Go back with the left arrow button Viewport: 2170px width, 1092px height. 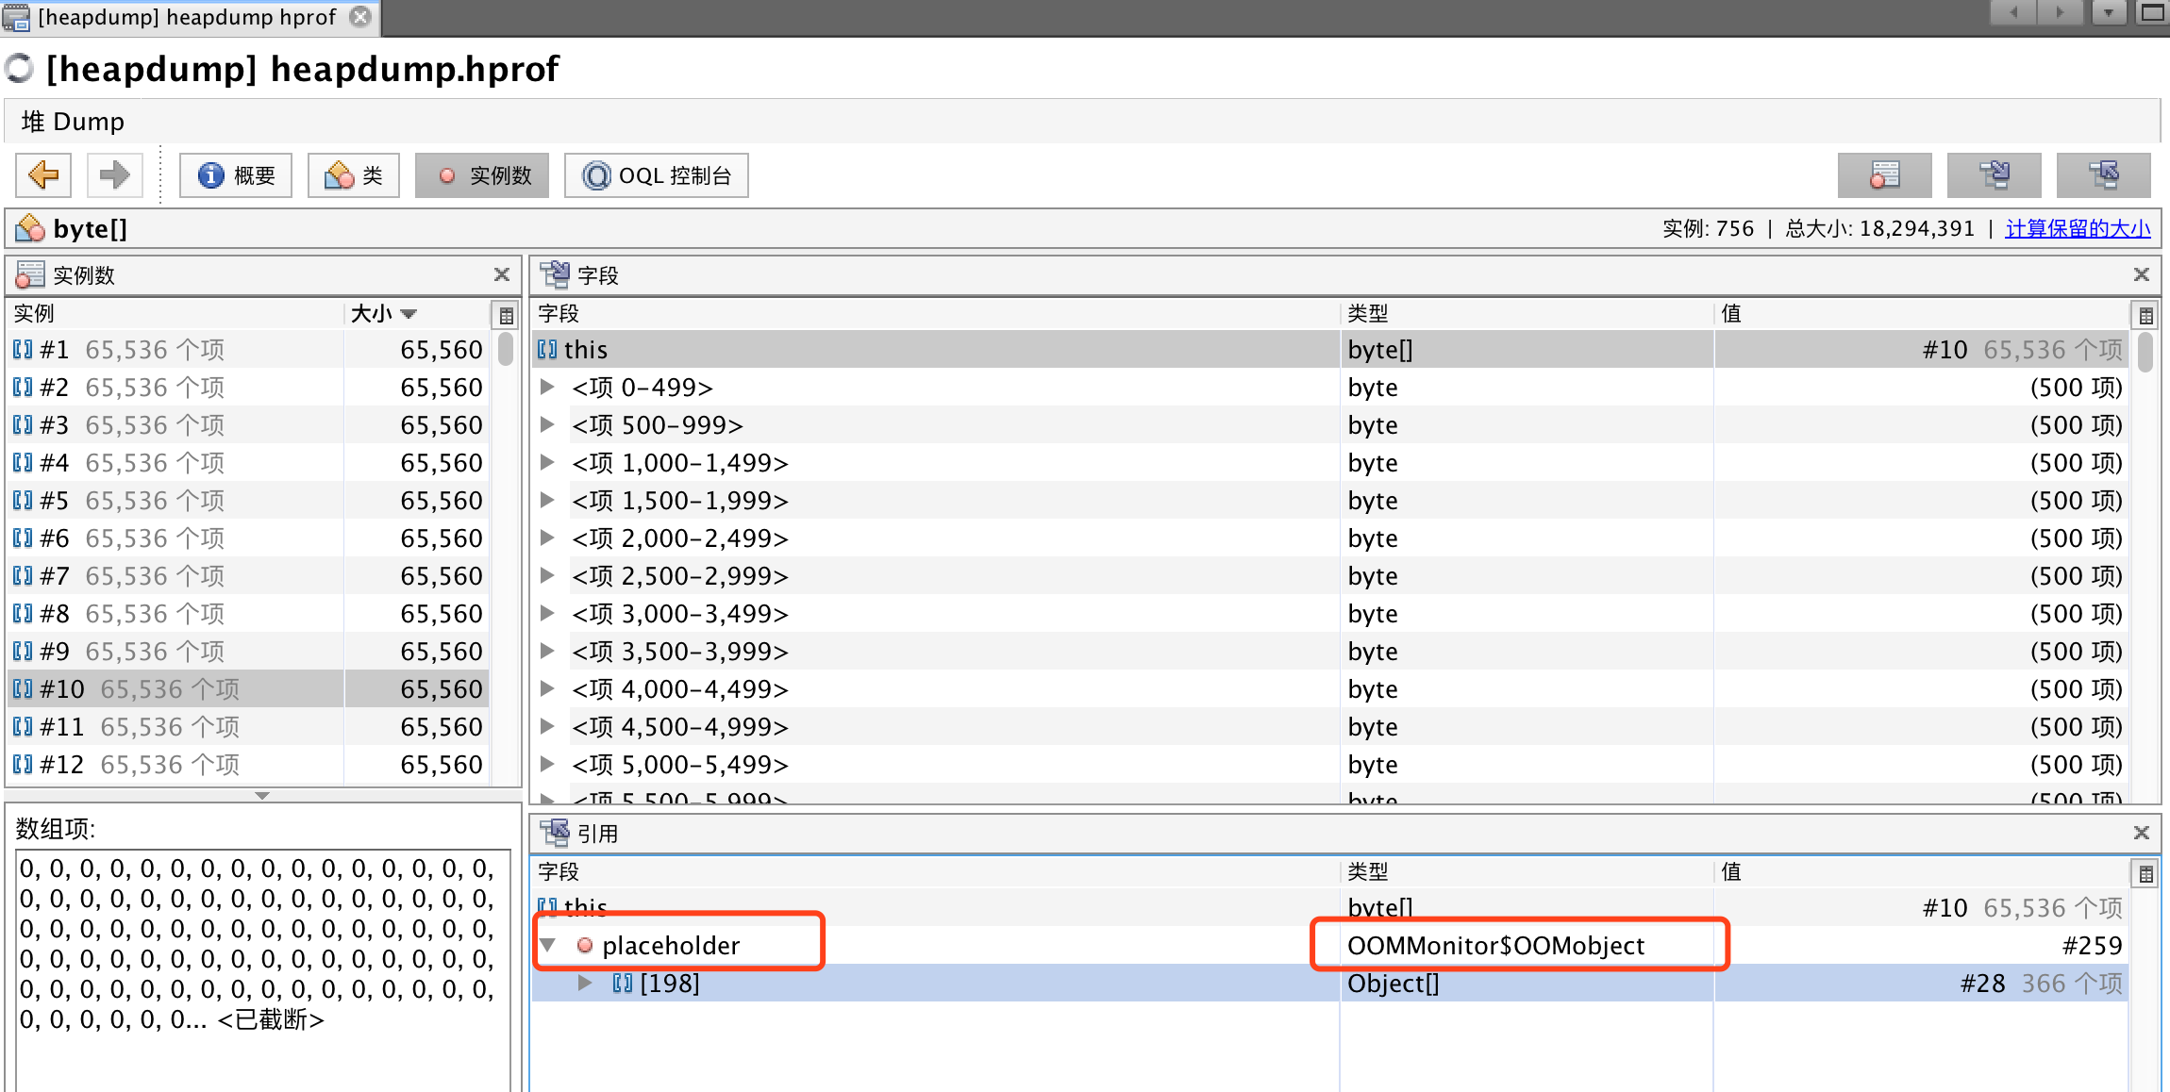pos(43,175)
